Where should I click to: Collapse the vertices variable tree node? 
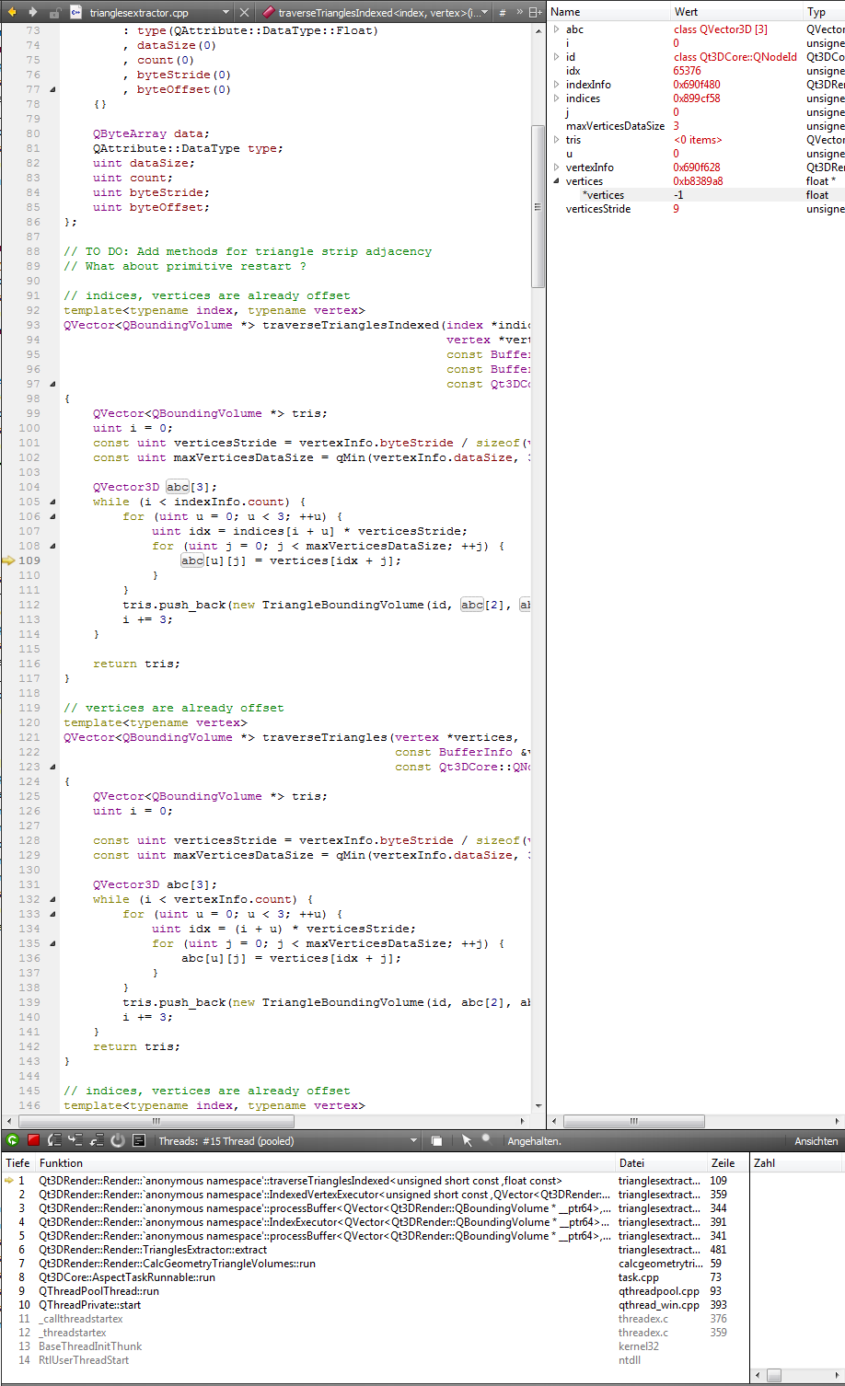pos(557,181)
